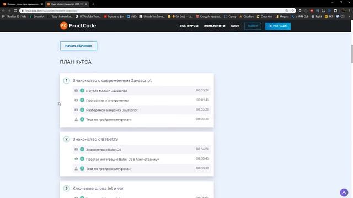353x198 pixels.
Task: Click the section number 1 circle
Action: (x=66, y=80)
